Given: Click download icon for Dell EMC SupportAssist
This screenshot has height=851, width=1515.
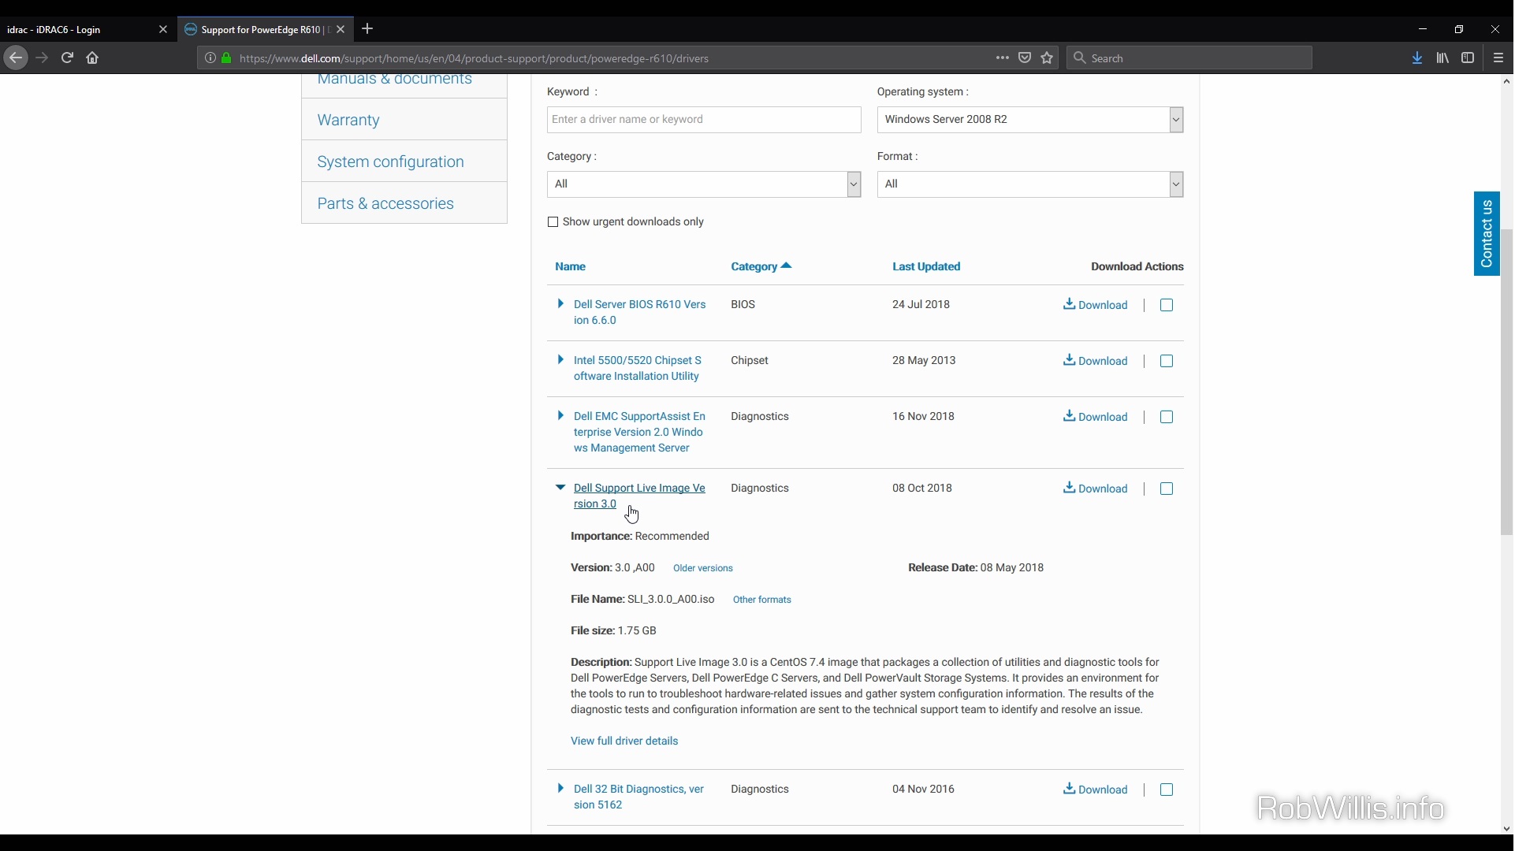Looking at the screenshot, I should coord(1070,417).
